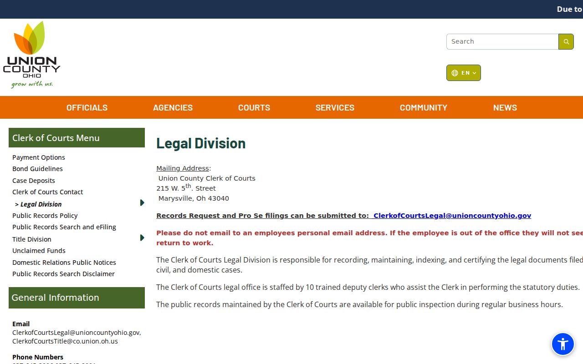Click the Marysville, Oh 43040 address line

(x=194, y=198)
